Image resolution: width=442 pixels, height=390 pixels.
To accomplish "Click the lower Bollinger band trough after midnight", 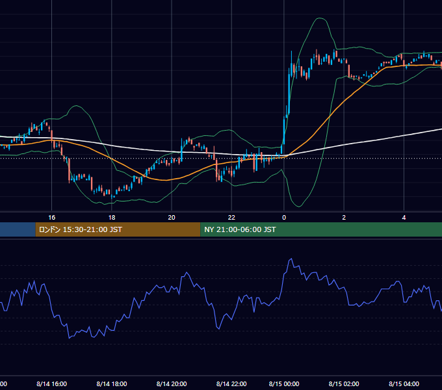I will coord(298,206).
